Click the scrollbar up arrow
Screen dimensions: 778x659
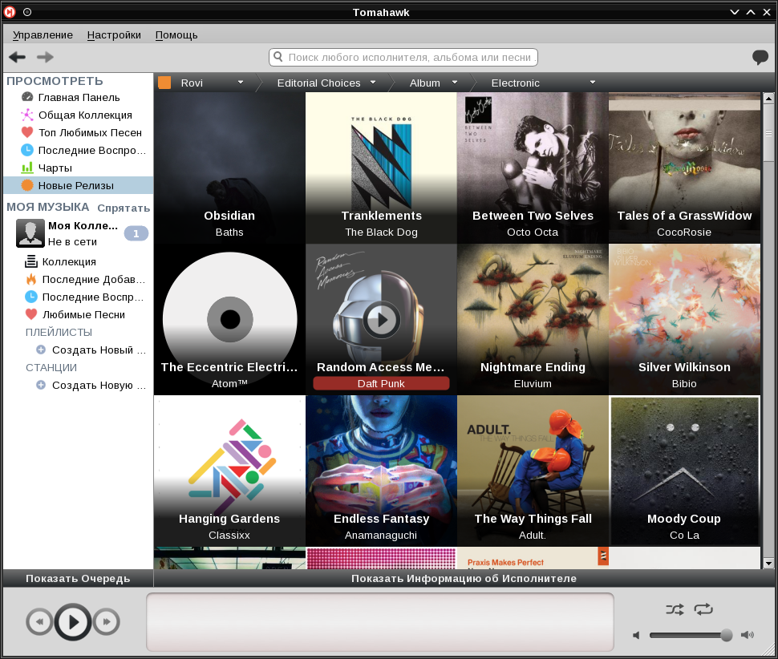tap(768, 98)
